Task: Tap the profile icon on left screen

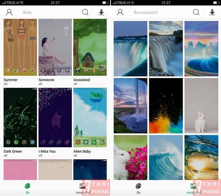Action: (9, 12)
